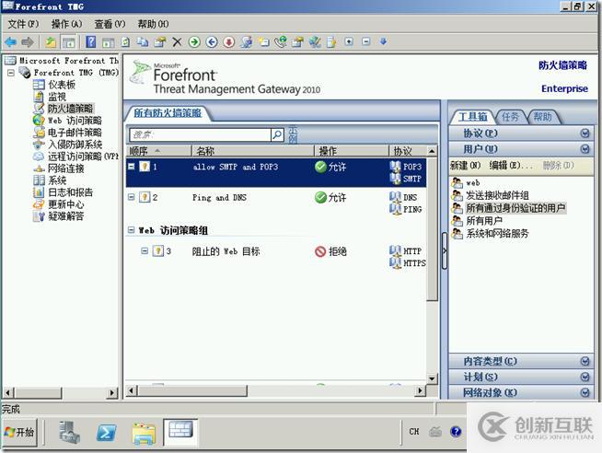Viewport: 602px width, 453px height.
Task: Switch to the 任务 tab
Action: [510, 117]
